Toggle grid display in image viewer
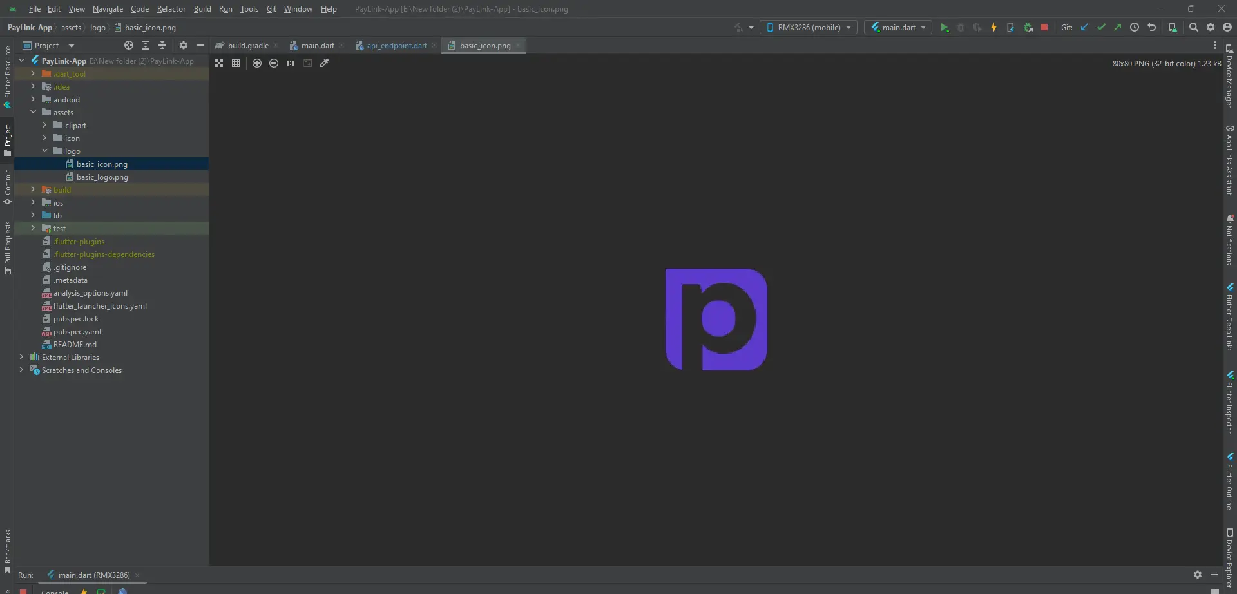The width and height of the screenshot is (1237, 594). (236, 63)
